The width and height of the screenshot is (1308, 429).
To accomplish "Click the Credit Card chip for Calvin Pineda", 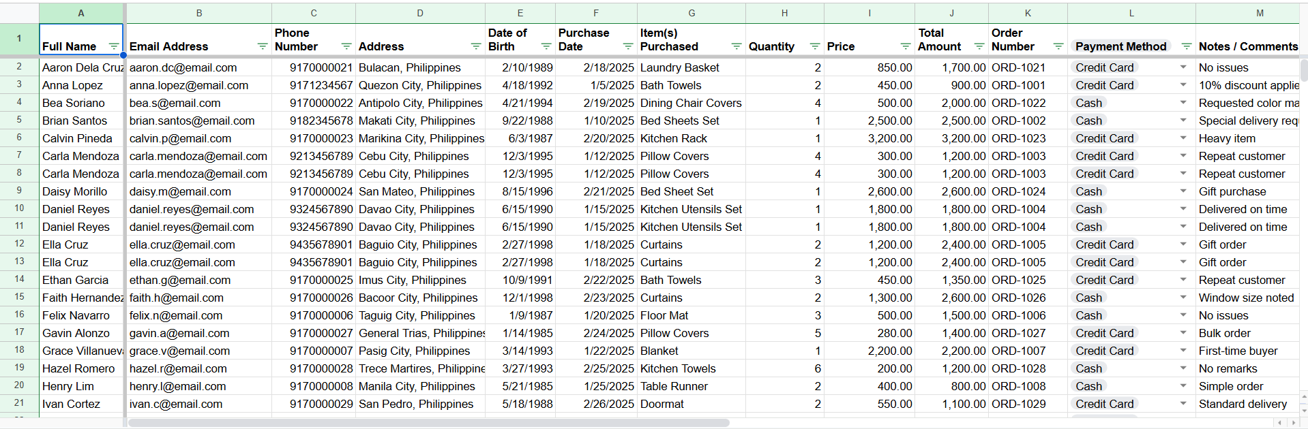I will tap(1105, 138).
